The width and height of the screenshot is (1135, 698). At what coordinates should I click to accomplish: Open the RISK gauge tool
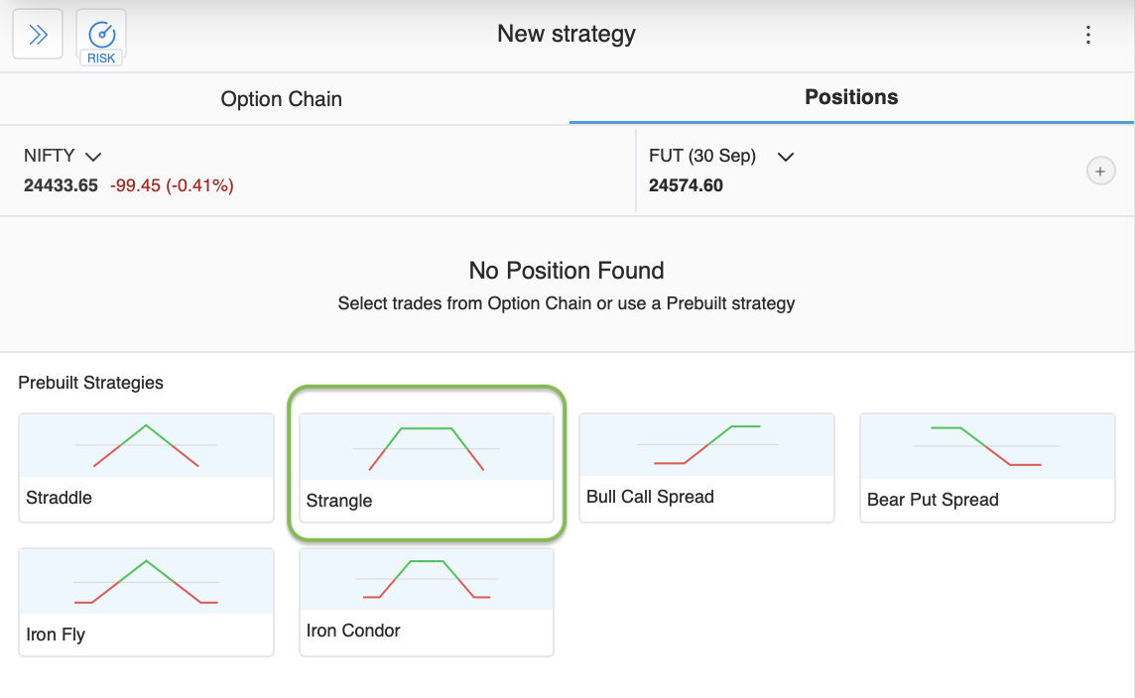[x=100, y=37]
